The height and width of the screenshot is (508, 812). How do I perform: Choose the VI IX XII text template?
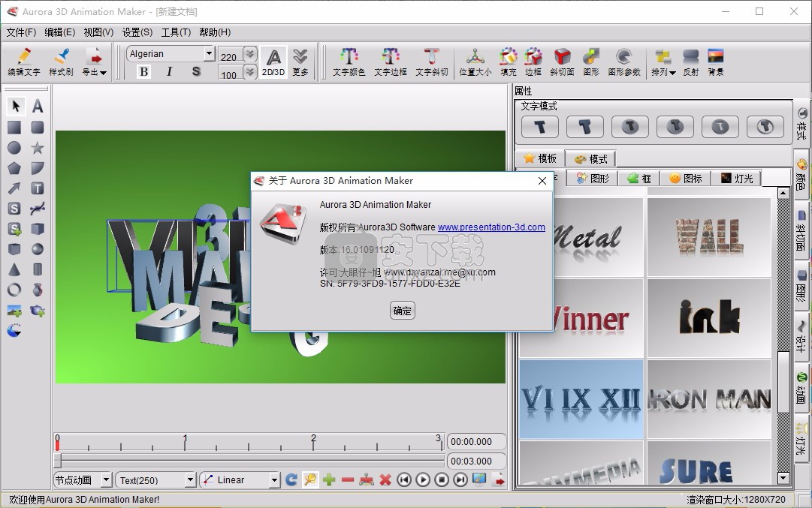click(x=581, y=399)
